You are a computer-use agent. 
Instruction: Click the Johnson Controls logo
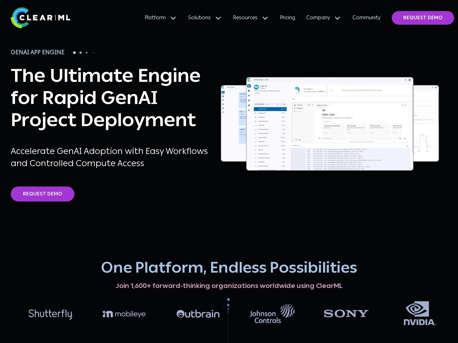point(272,314)
